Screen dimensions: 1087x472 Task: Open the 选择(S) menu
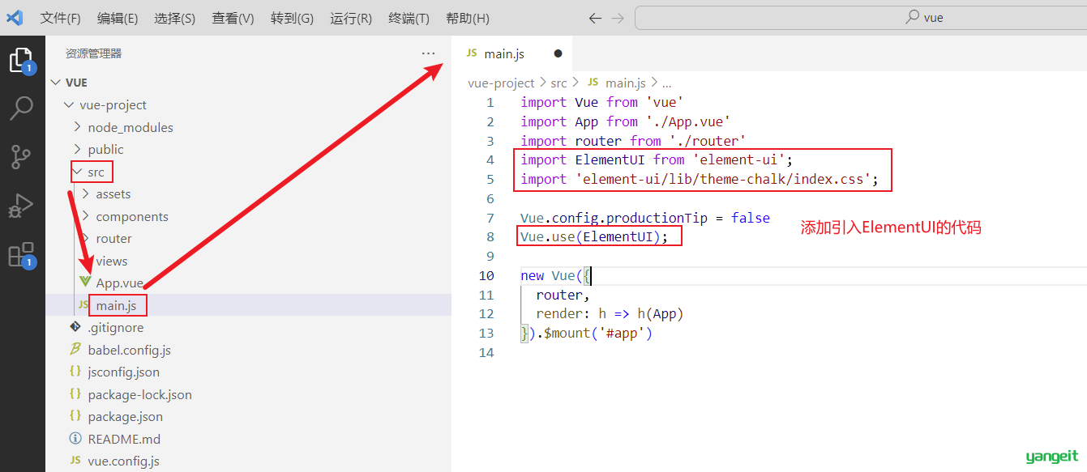point(174,18)
